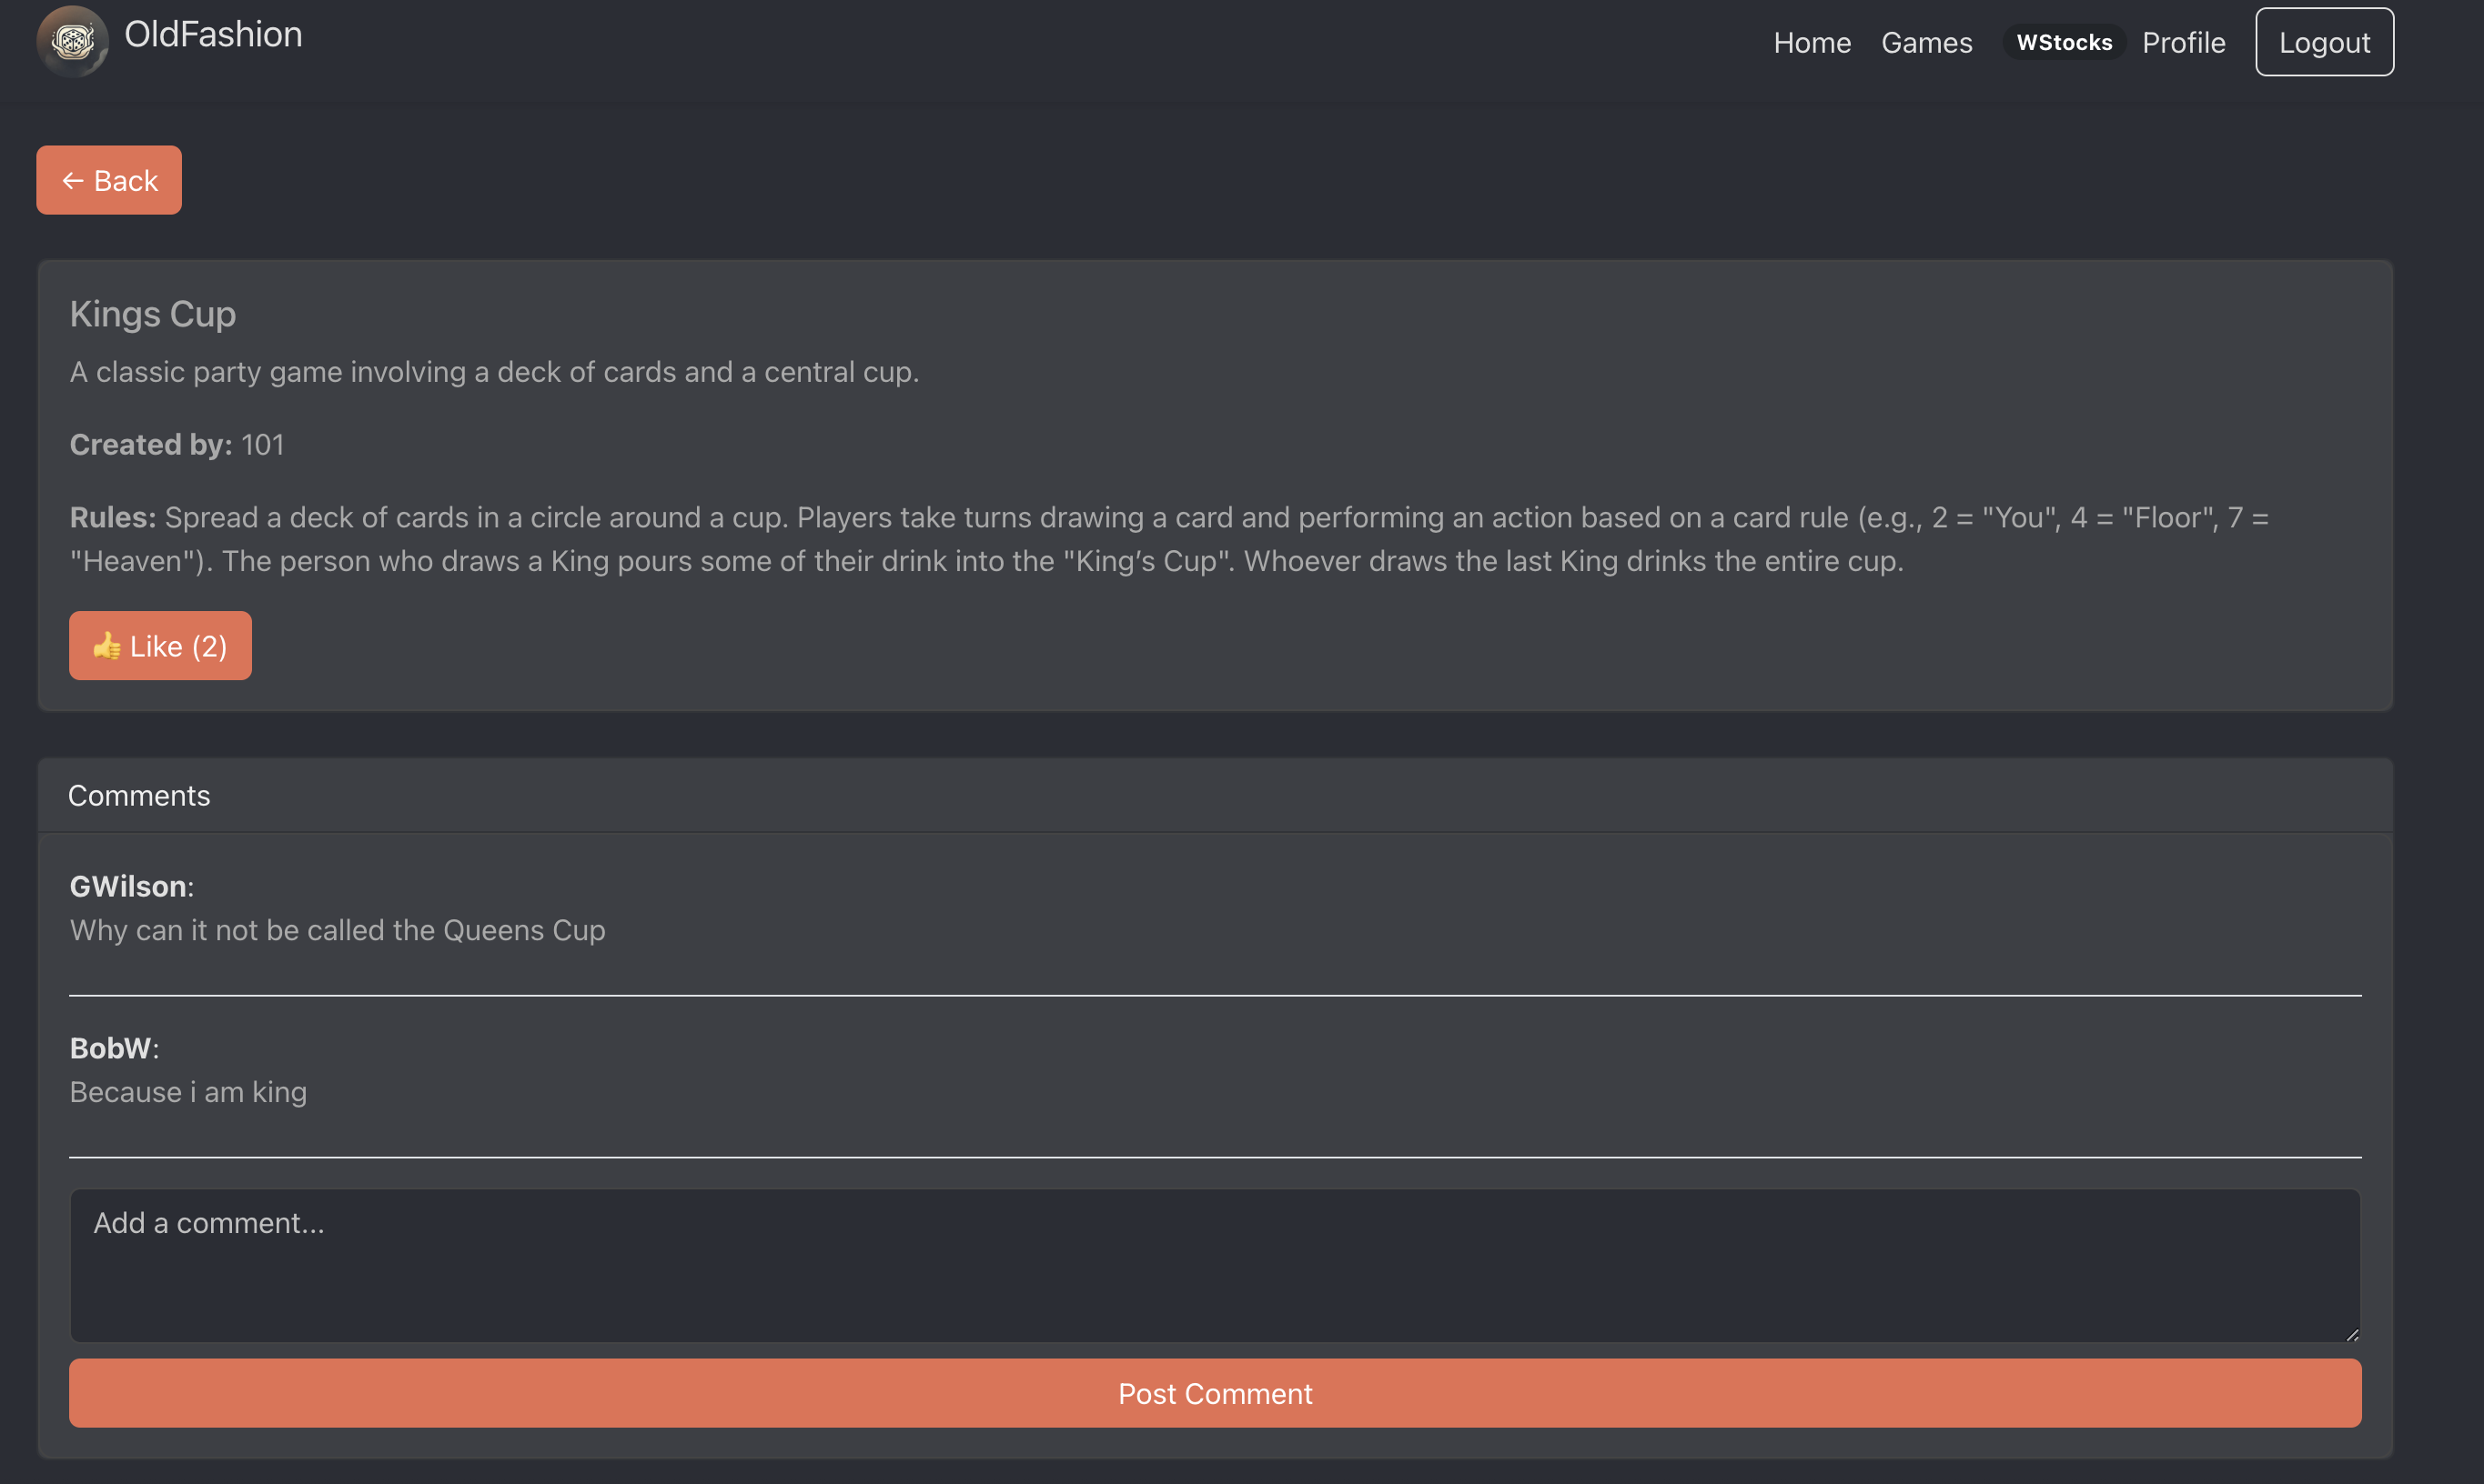Click the thumbs-up icon on Like

click(x=107, y=646)
